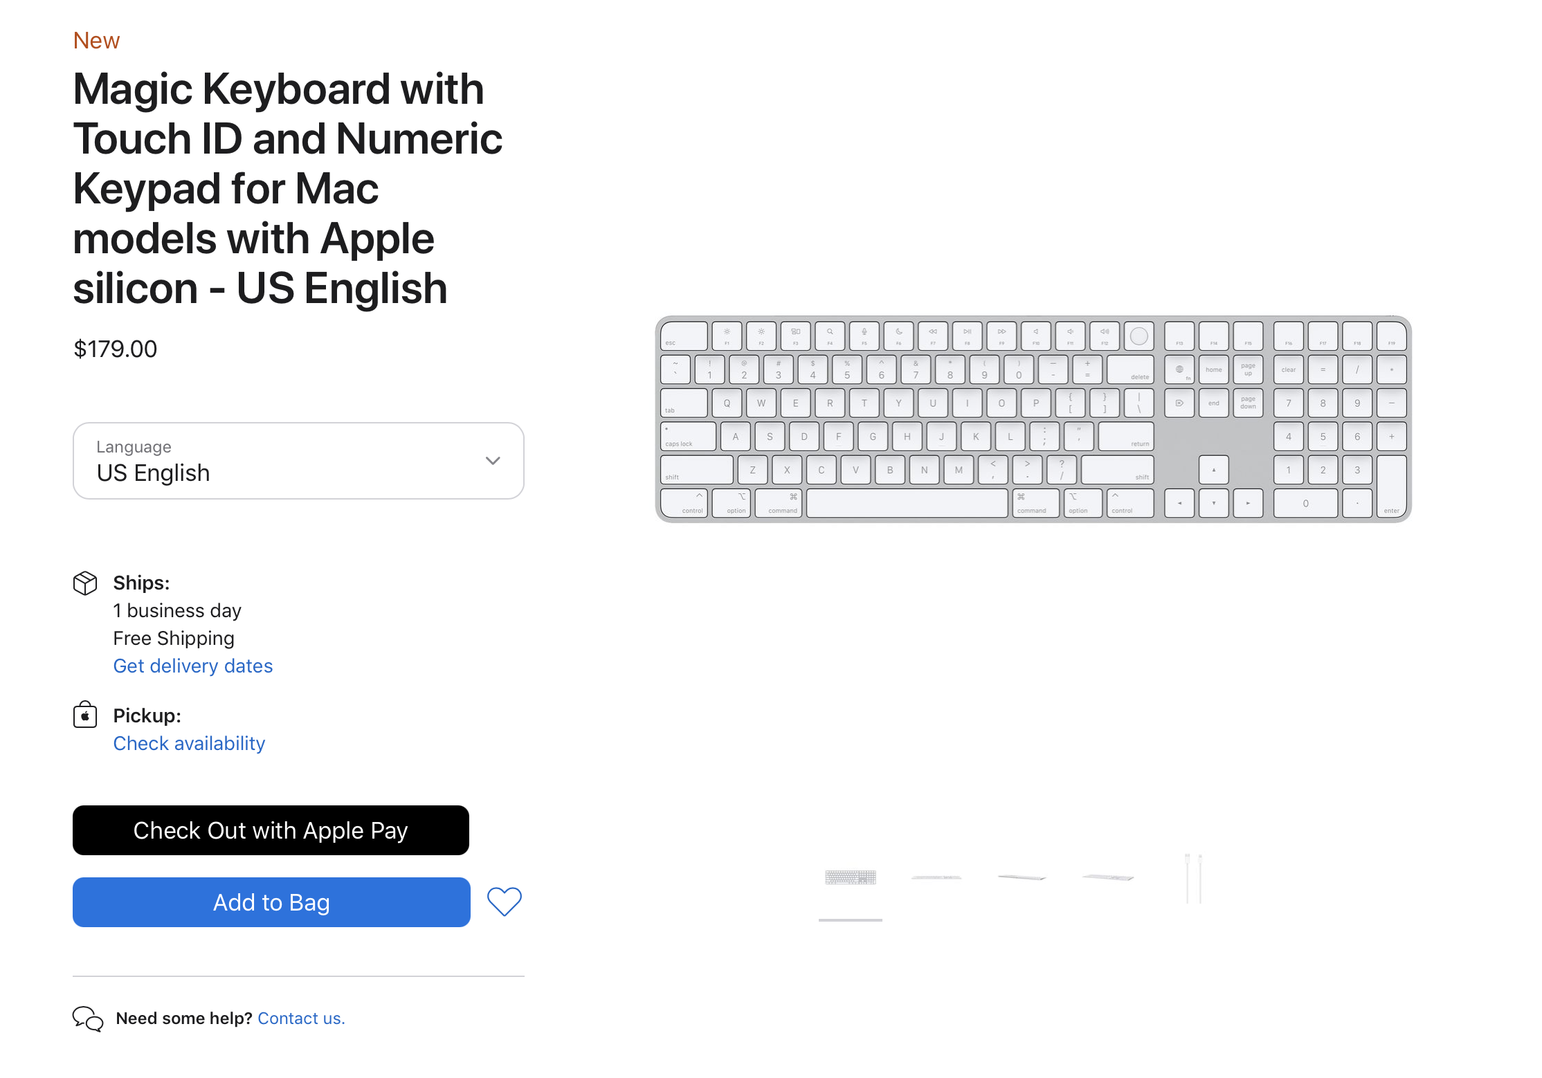The image size is (1542, 1078).
Task: Click Check Out with Apple Pay
Action: pyautogui.click(x=271, y=832)
